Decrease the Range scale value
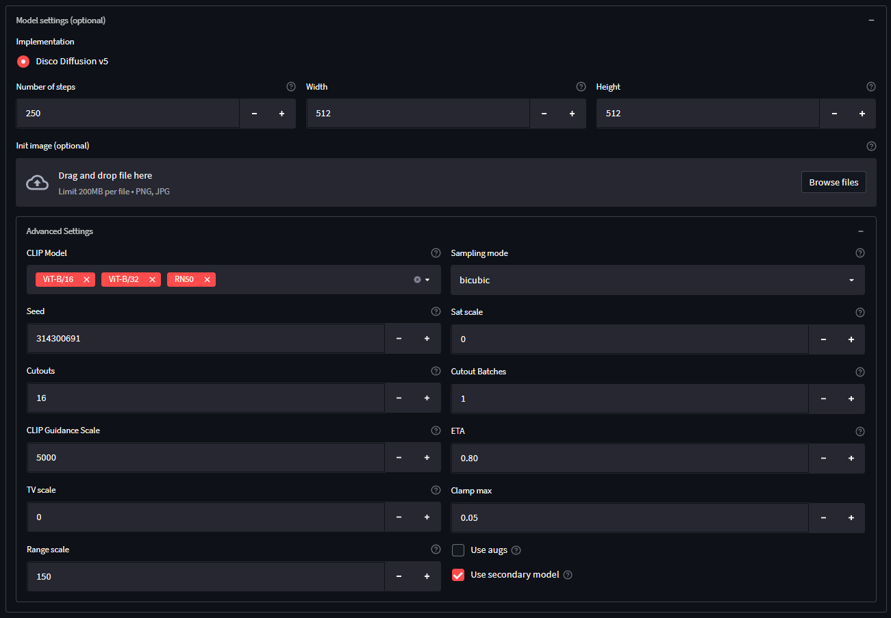Image resolution: width=891 pixels, height=618 pixels. pos(399,577)
